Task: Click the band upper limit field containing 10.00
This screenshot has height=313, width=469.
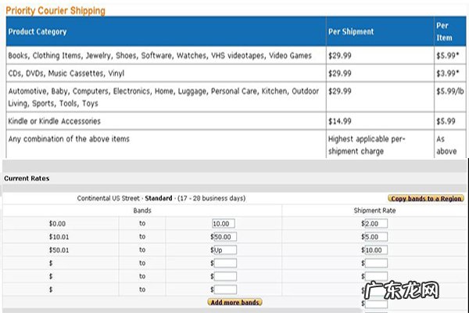Action: tap(224, 223)
